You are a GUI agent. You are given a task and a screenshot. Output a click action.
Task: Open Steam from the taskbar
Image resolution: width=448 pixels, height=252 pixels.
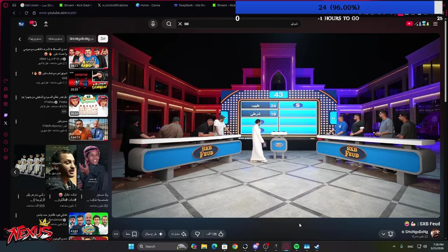click(x=317, y=246)
